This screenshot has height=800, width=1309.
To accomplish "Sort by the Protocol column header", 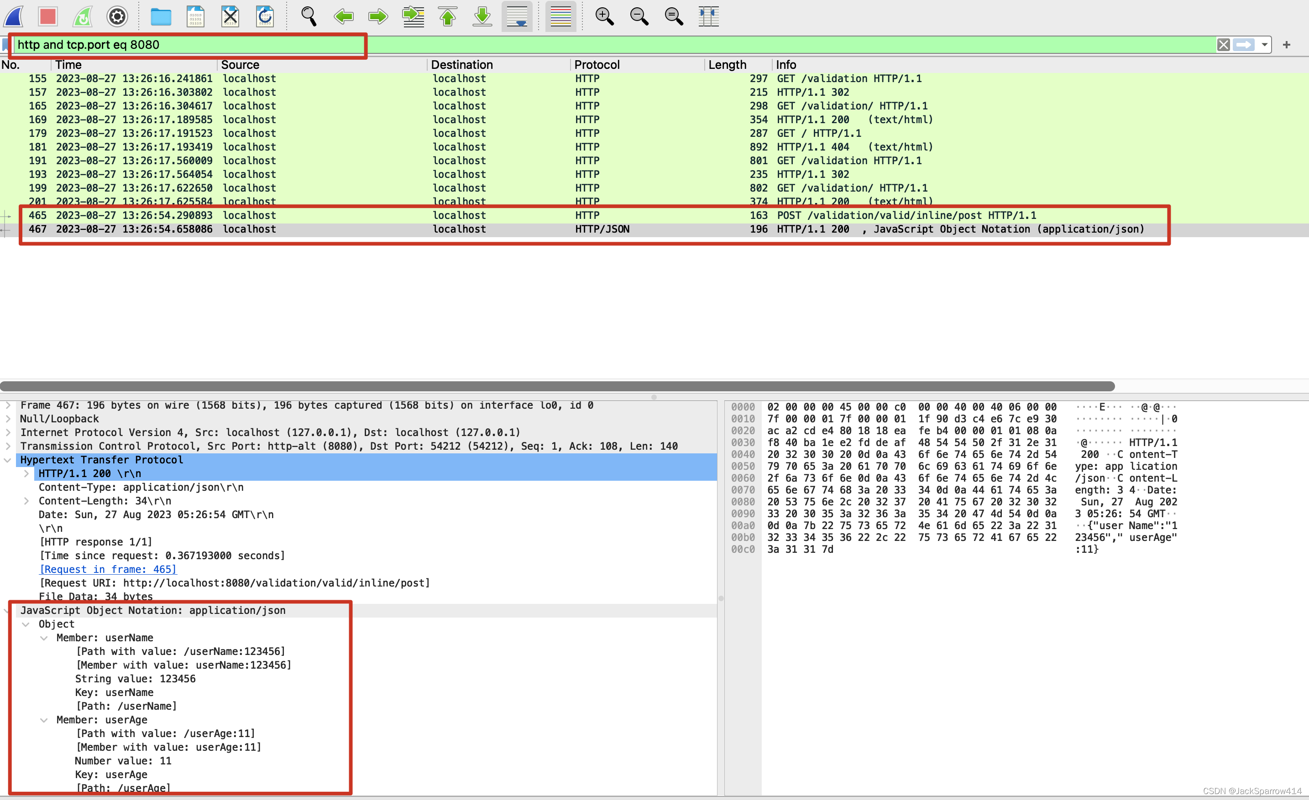I will (x=597, y=65).
